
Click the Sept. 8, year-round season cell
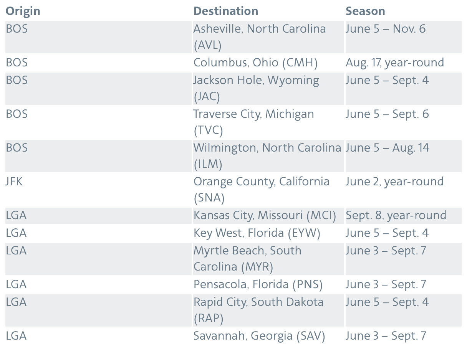(x=396, y=215)
